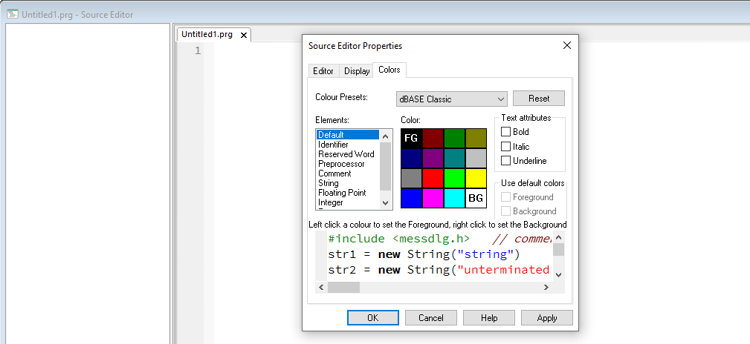This screenshot has width=750, height=344.
Task: Select Comment in the Elements list
Action: coord(334,173)
